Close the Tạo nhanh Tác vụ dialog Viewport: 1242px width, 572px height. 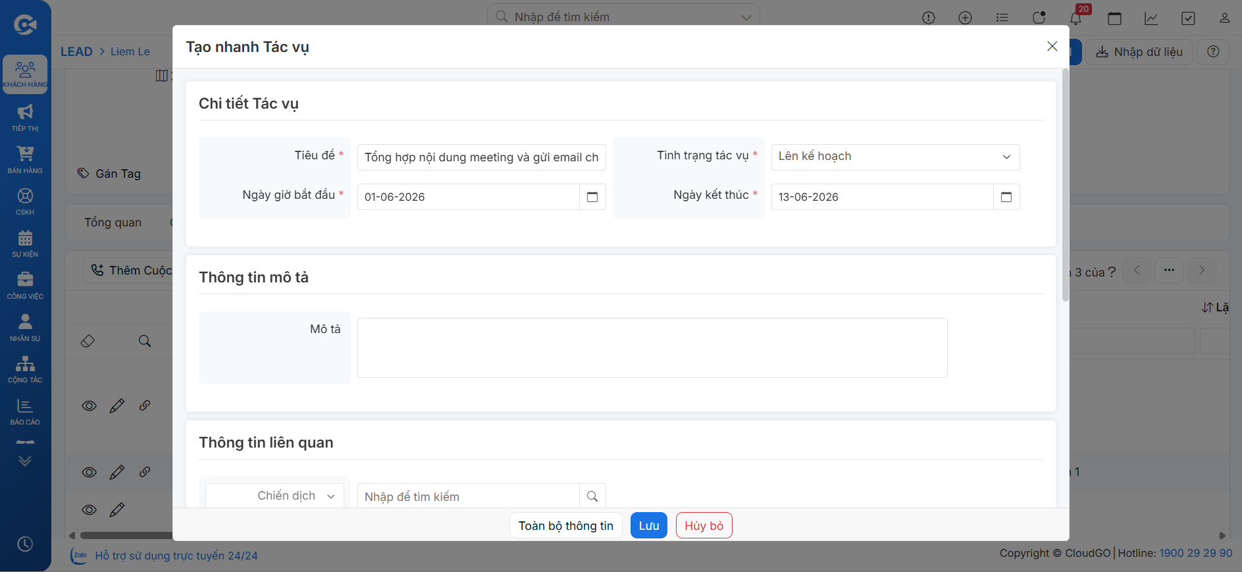[1052, 46]
